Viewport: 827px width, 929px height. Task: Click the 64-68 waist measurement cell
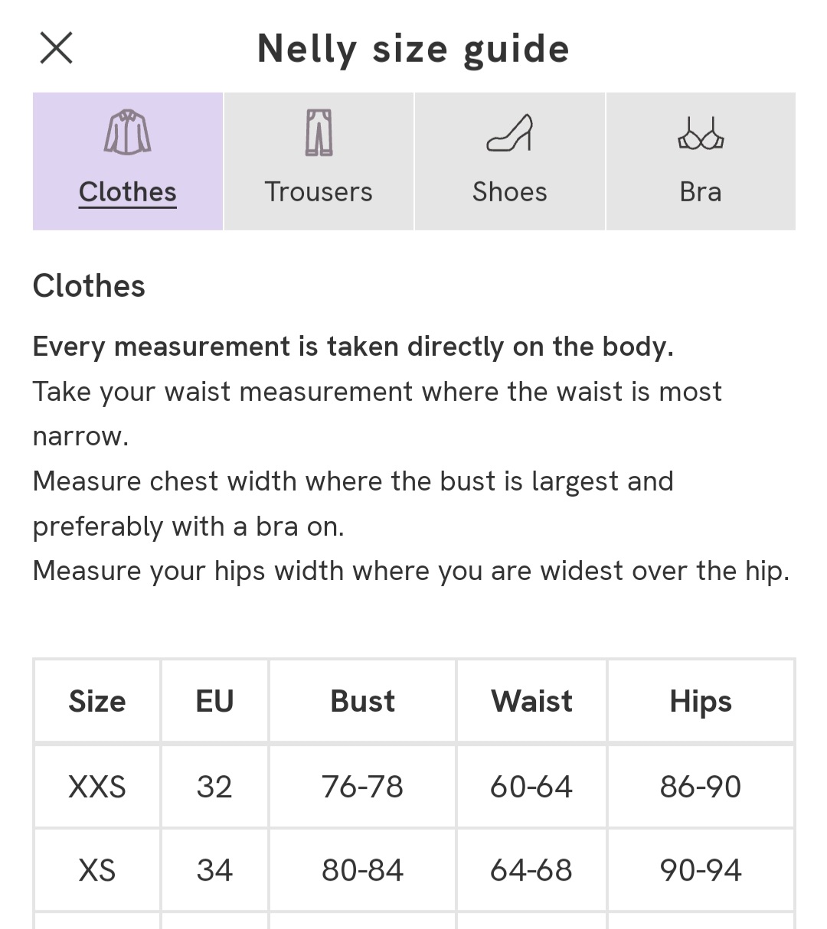(531, 870)
